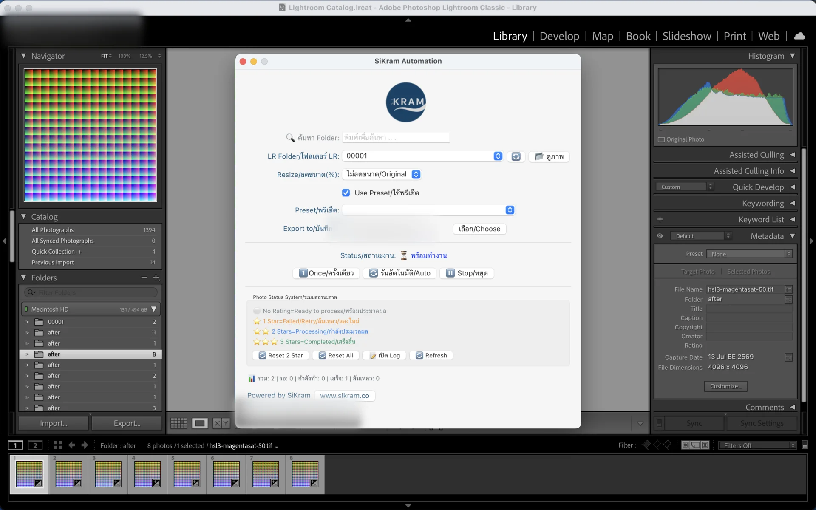Open Metadata Preset None dropdown
This screenshot has height=510, width=816.
pyautogui.click(x=749, y=254)
